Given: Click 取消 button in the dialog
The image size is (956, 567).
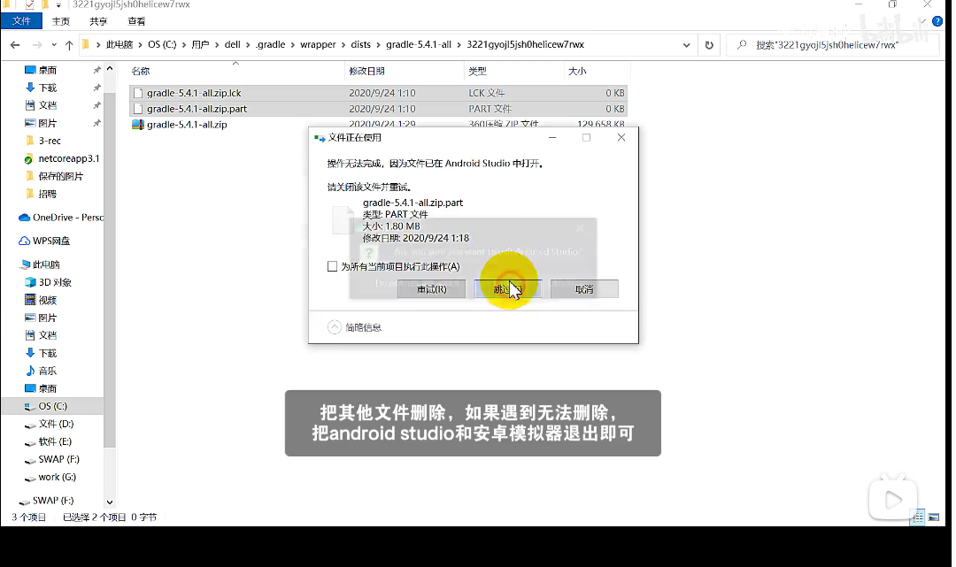Looking at the screenshot, I should click(584, 289).
